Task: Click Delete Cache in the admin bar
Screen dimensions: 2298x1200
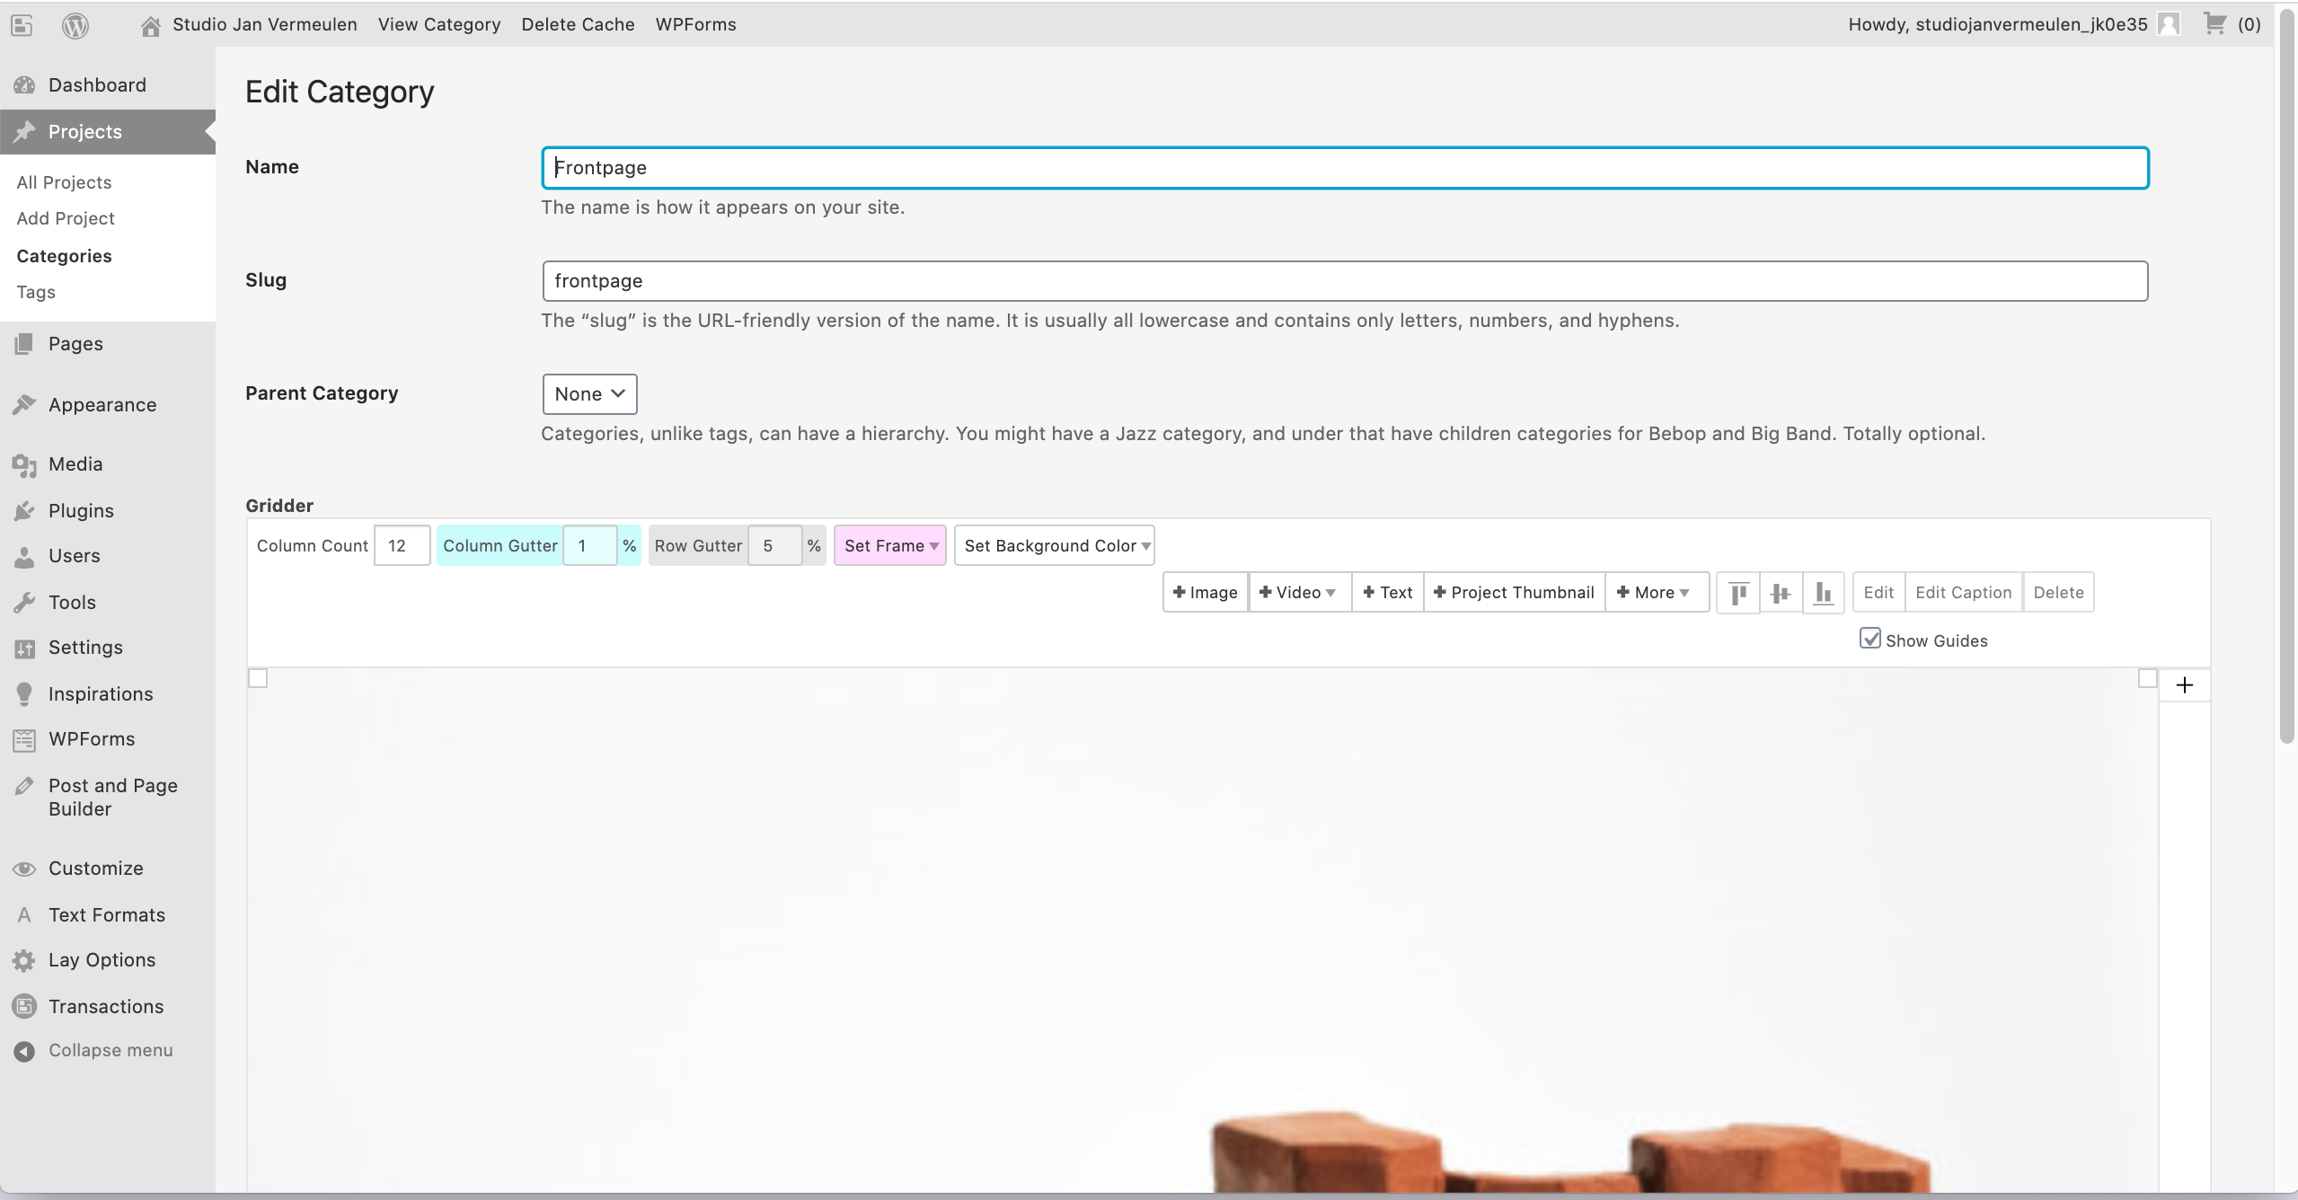Action: (x=578, y=24)
